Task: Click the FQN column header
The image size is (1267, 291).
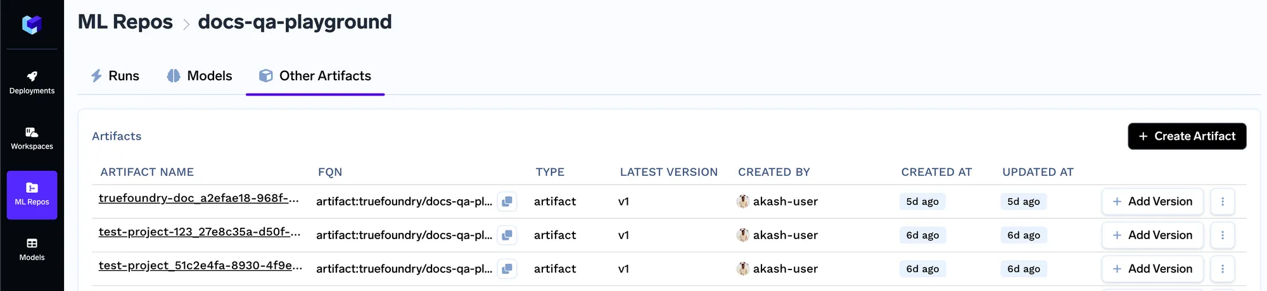Action: pyautogui.click(x=330, y=172)
